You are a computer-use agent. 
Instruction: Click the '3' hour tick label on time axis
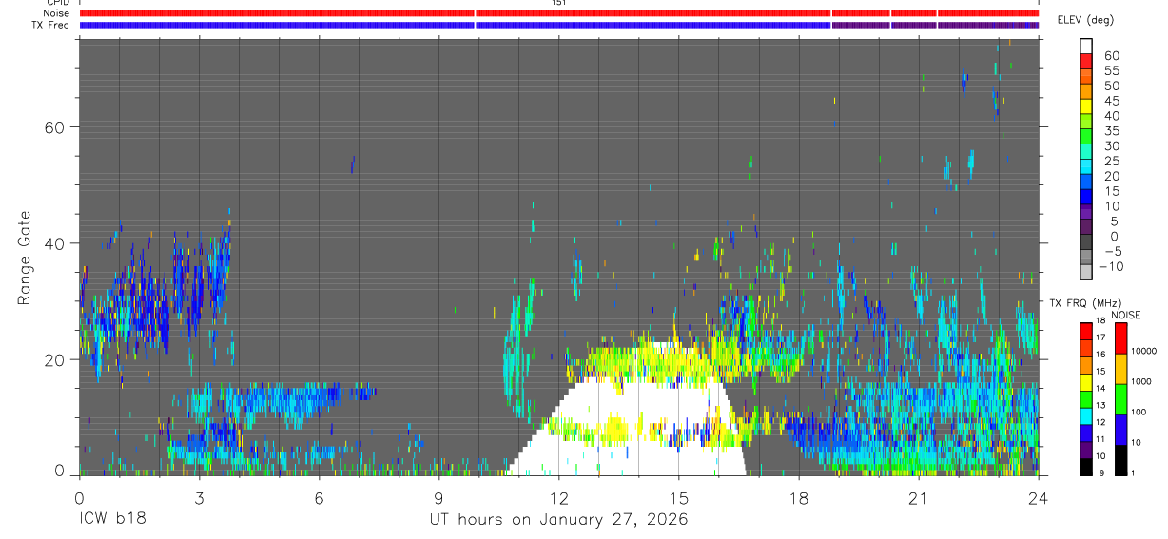coord(199,498)
